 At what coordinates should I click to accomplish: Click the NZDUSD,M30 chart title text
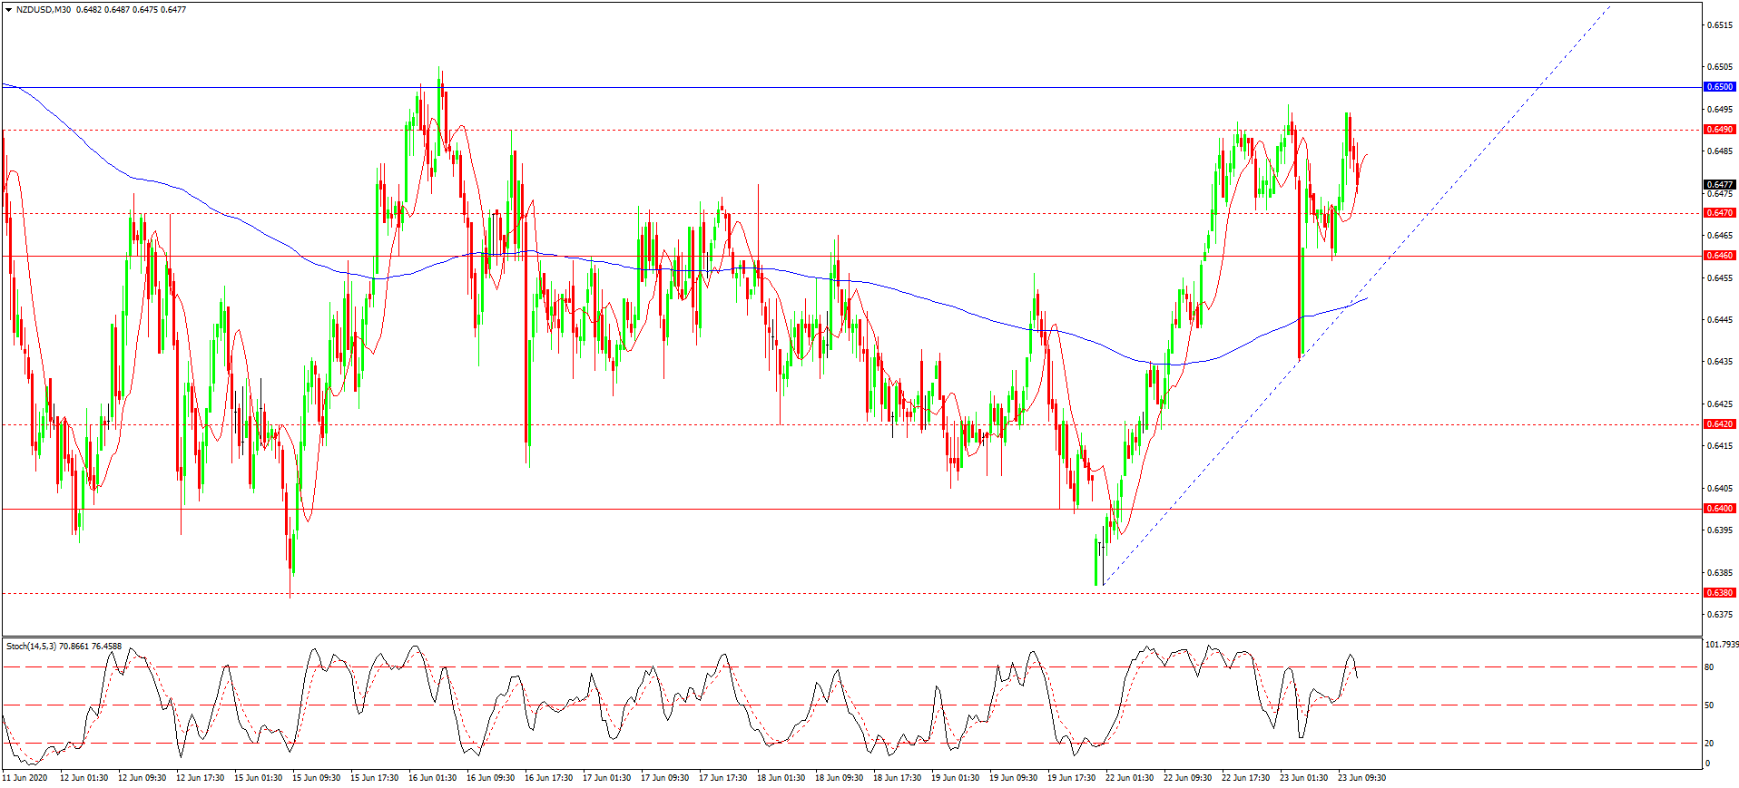44,10
